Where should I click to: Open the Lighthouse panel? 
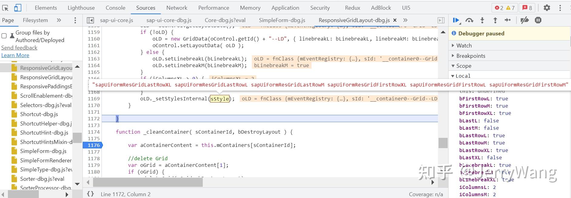click(81, 8)
